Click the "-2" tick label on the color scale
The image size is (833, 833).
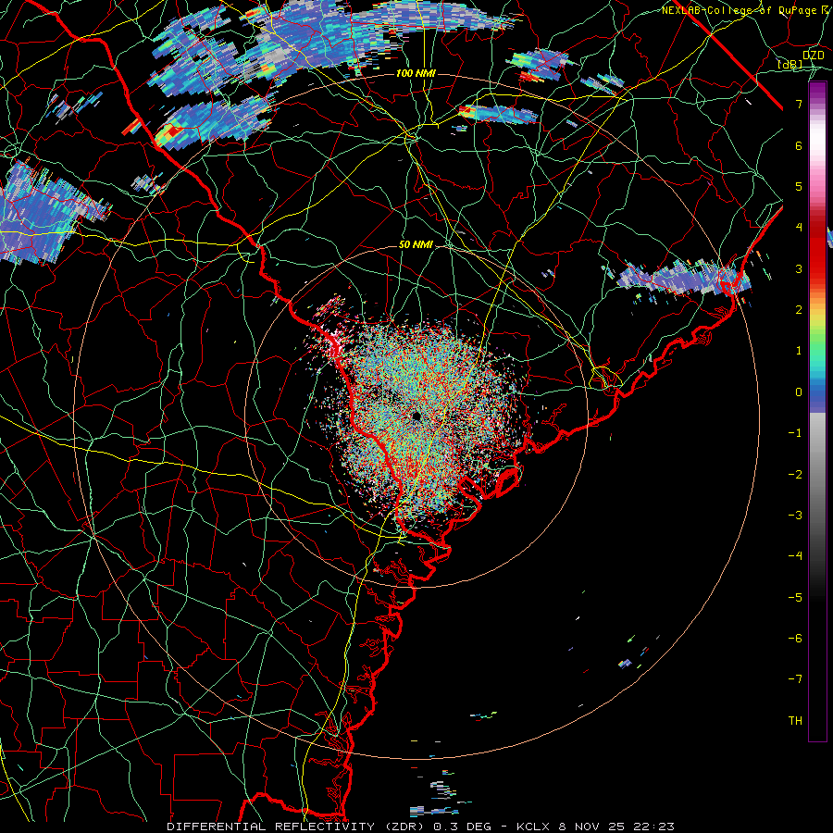795,475
